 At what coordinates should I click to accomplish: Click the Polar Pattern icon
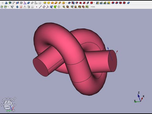[x=105, y=3]
